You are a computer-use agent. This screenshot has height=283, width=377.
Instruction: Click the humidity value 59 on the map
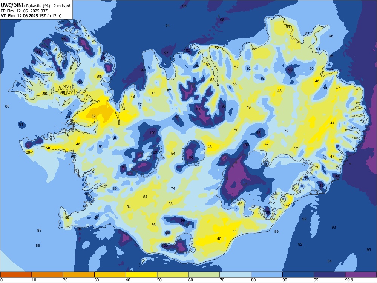pos(67,218)
